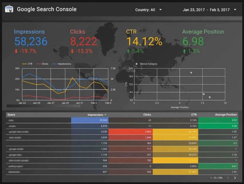Click the red decrease arrow under Clicks

pos(73,51)
